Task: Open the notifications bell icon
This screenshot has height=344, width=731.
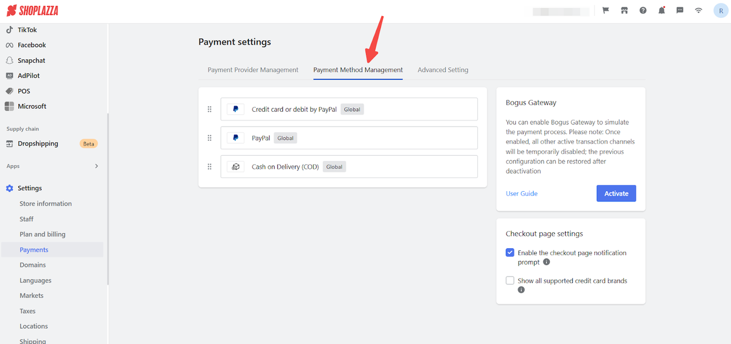Action: click(x=661, y=10)
